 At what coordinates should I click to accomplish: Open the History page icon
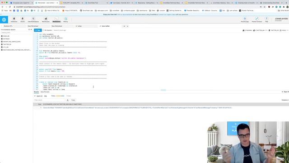pyautogui.click(x=65, y=19)
